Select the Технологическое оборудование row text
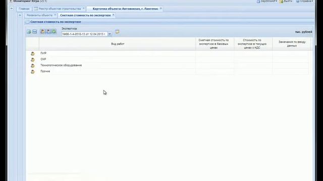323x181 pixels. tap(61, 65)
